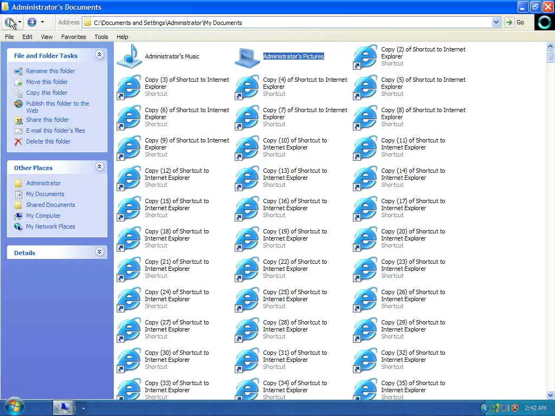Image resolution: width=555 pixels, height=416 pixels.
Task: Click the text Copy (19) of Shortcut to Internet Explorer
Action: 295,235
